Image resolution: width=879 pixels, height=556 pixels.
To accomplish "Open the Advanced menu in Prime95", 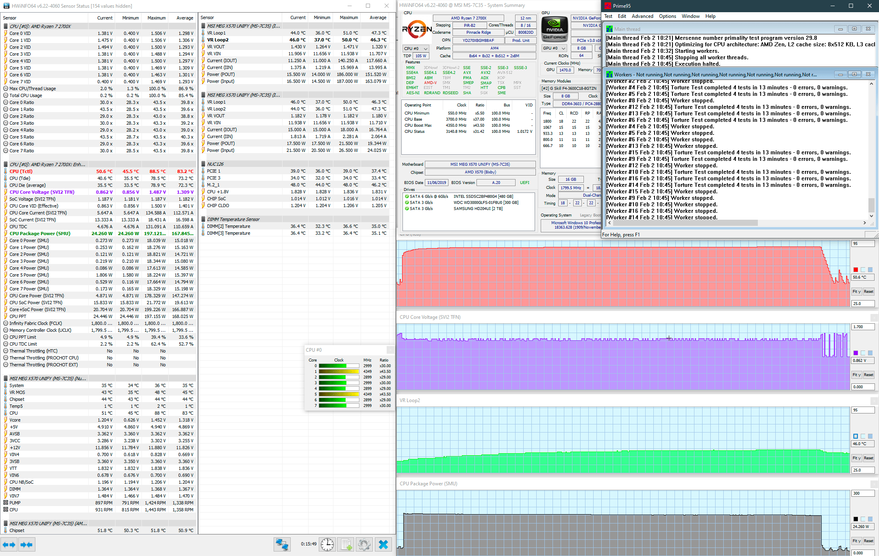I will pyautogui.click(x=642, y=16).
